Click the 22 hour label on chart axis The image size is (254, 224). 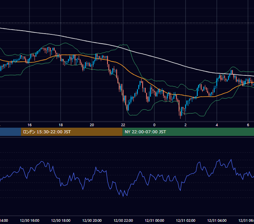[123, 125]
